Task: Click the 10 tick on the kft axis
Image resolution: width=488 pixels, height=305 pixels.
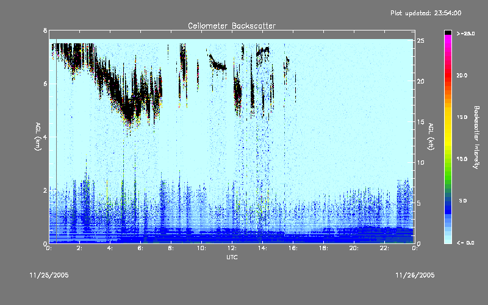Action: (420, 162)
